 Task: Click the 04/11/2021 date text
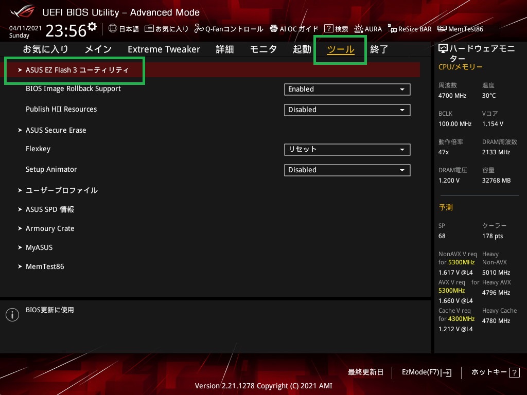coord(25,28)
